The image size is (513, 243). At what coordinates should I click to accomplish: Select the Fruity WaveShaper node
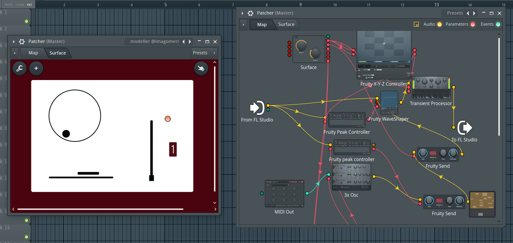pos(389,103)
